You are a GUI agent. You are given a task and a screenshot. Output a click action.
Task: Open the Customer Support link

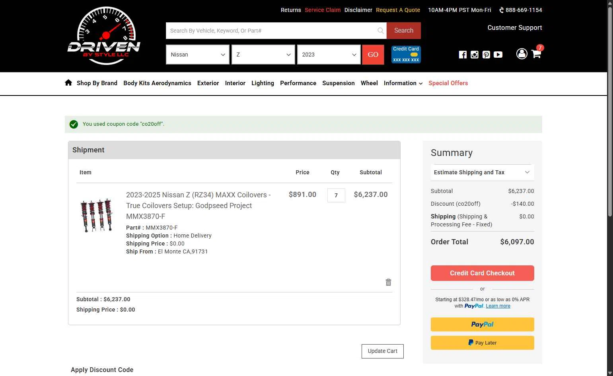pyautogui.click(x=515, y=27)
